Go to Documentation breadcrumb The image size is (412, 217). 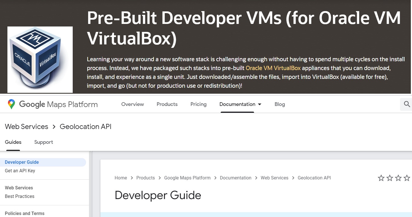point(236,178)
